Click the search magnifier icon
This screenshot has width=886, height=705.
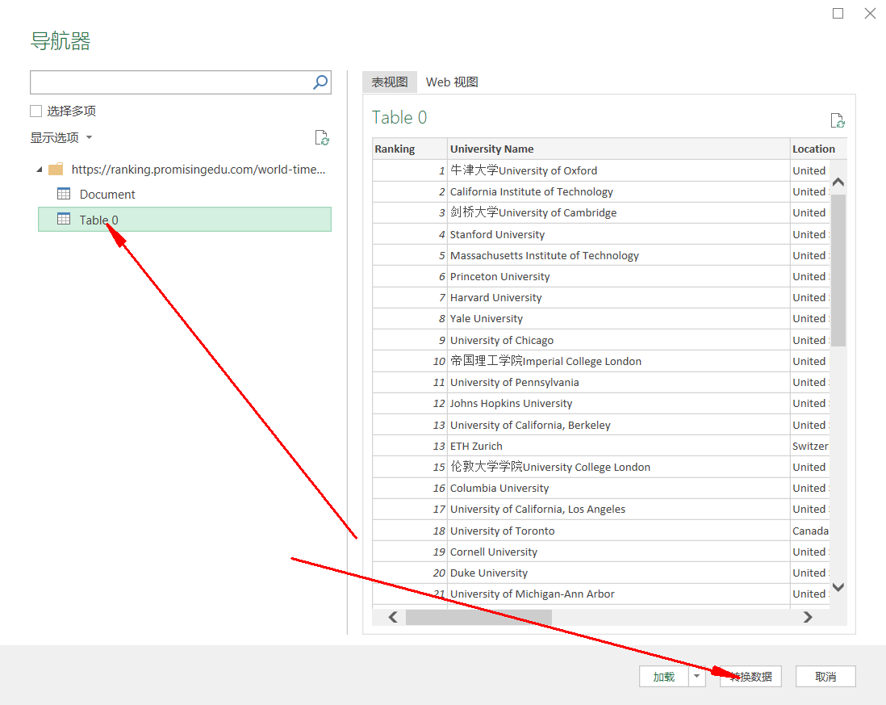320,82
